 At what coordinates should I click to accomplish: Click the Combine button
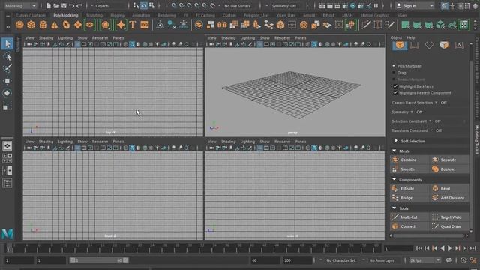[409, 160]
